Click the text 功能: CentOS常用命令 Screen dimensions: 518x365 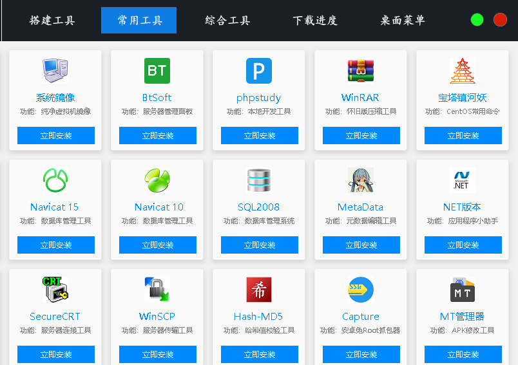[463, 111]
